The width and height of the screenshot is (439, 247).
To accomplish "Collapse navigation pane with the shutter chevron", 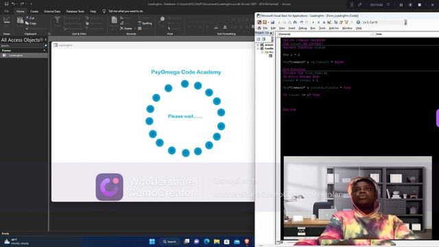I will 46,40.
